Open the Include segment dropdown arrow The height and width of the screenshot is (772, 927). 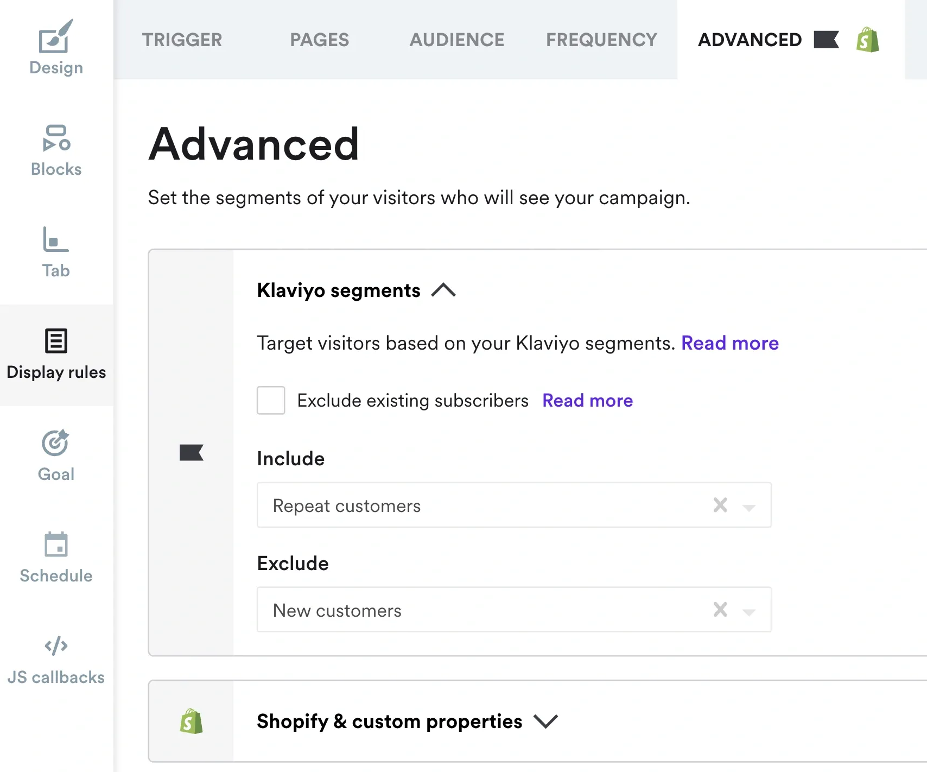tap(749, 508)
